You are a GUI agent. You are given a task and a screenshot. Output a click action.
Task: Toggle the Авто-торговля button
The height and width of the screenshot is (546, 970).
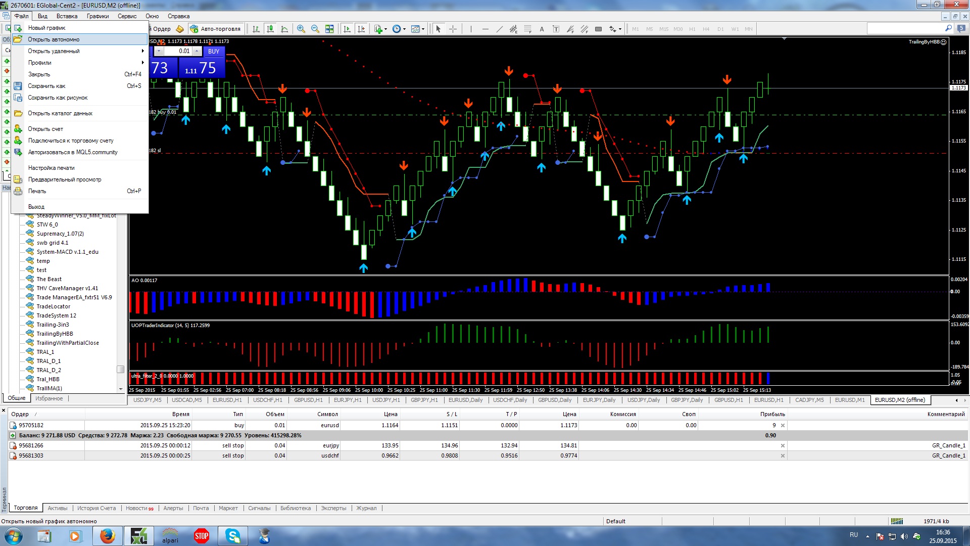click(216, 29)
